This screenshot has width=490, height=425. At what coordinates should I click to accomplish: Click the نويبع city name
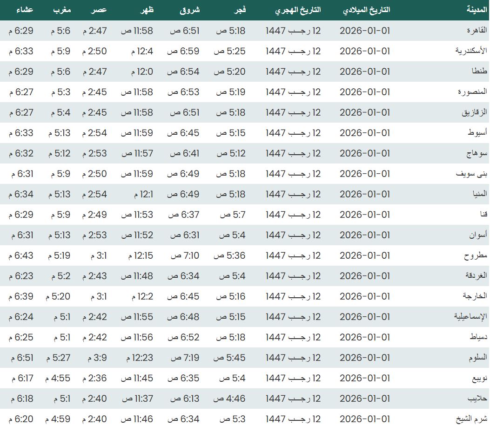pyautogui.click(x=479, y=378)
